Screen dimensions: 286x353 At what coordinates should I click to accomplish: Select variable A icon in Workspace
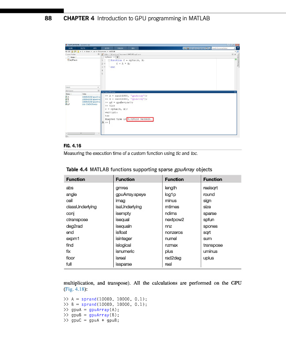pos(67,96)
